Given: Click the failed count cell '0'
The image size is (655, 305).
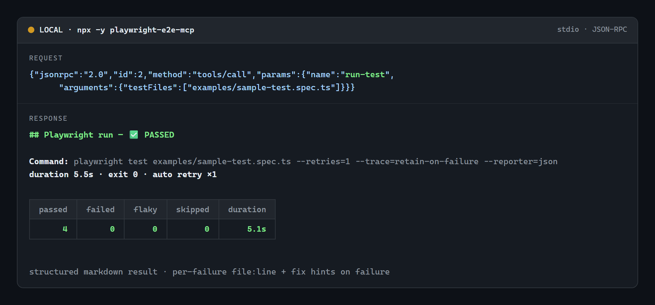Looking at the screenshot, I should click(101, 229).
